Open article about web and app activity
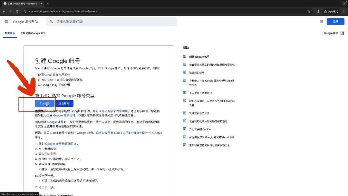 pos(209,145)
